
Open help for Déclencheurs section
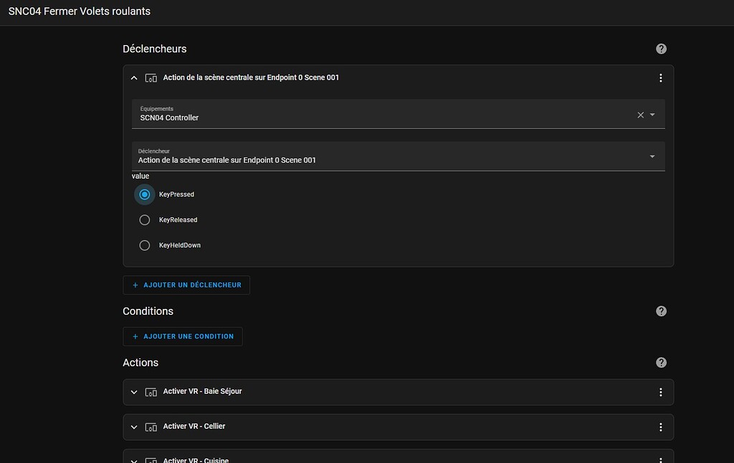[x=661, y=49]
